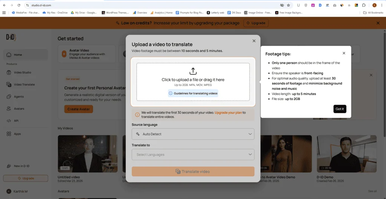Close the Footage tips popup
The height and width of the screenshot is (199, 386).
[x=344, y=53]
